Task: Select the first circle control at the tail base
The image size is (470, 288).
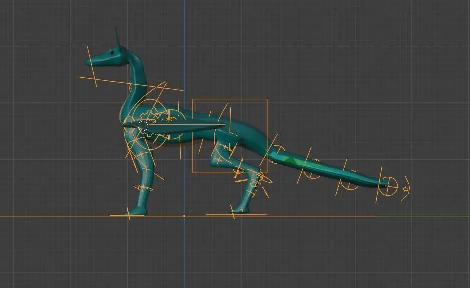Action: coord(276,155)
